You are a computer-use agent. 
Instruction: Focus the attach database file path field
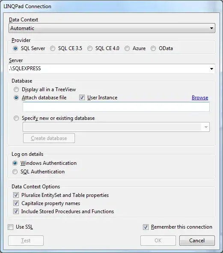116,107
